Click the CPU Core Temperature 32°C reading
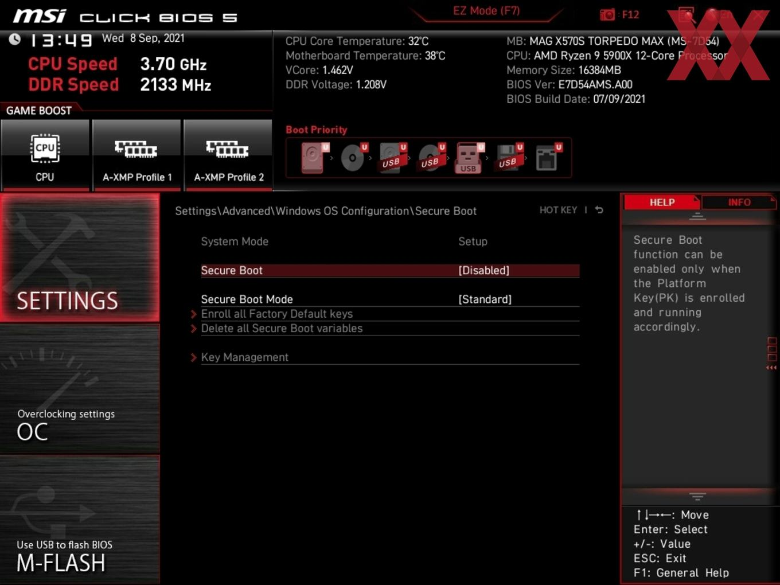This screenshot has width=780, height=585. 357,41
